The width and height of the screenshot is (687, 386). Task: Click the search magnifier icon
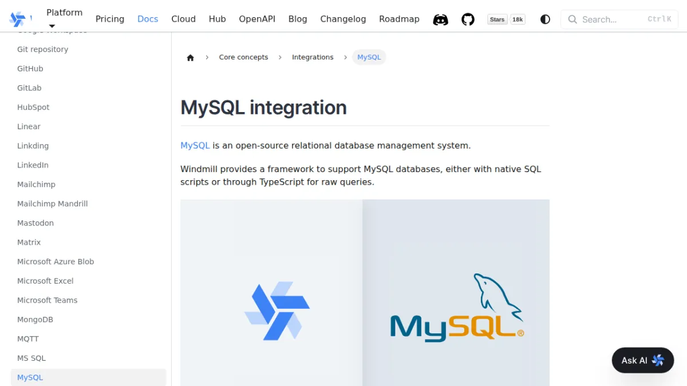coord(572,19)
